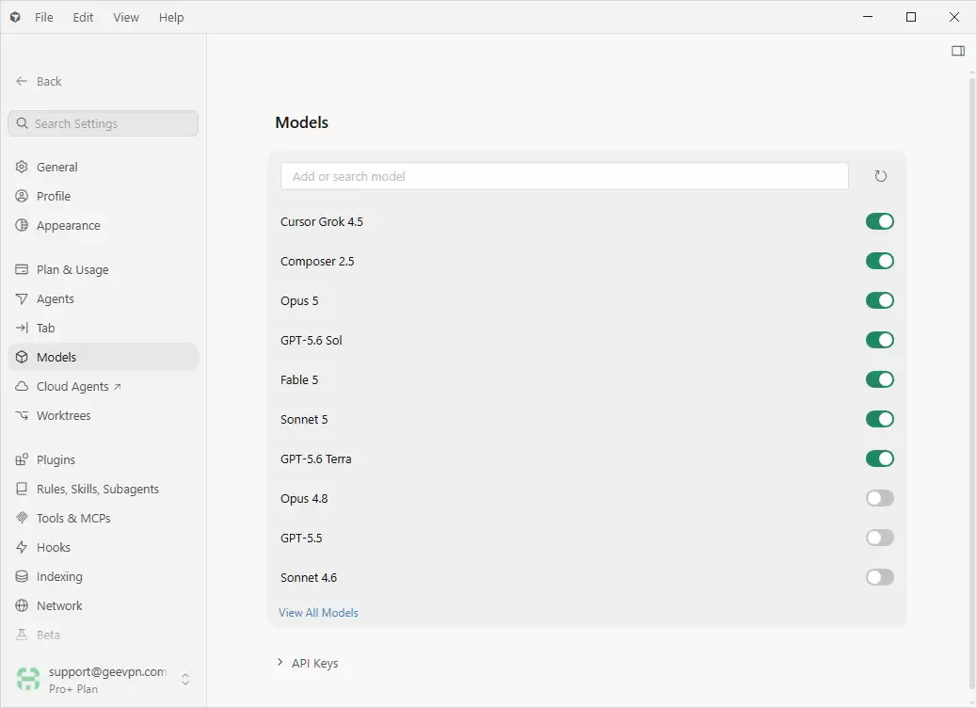The height and width of the screenshot is (708, 977).
Task: Toggle the secondary side panel icon
Action: click(958, 51)
